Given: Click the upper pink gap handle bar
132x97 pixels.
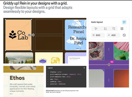Looking at the screenshot, I should click(109, 49).
